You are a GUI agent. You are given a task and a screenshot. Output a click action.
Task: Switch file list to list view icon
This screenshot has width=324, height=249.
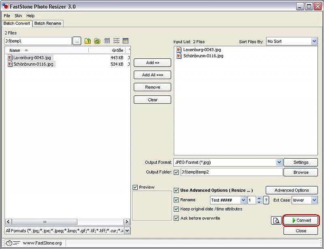pos(116,41)
